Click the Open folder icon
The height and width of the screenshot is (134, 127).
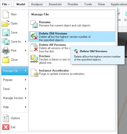(6, 23)
